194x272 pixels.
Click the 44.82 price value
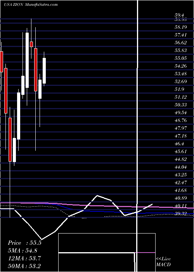pyautogui.click(x=181, y=159)
